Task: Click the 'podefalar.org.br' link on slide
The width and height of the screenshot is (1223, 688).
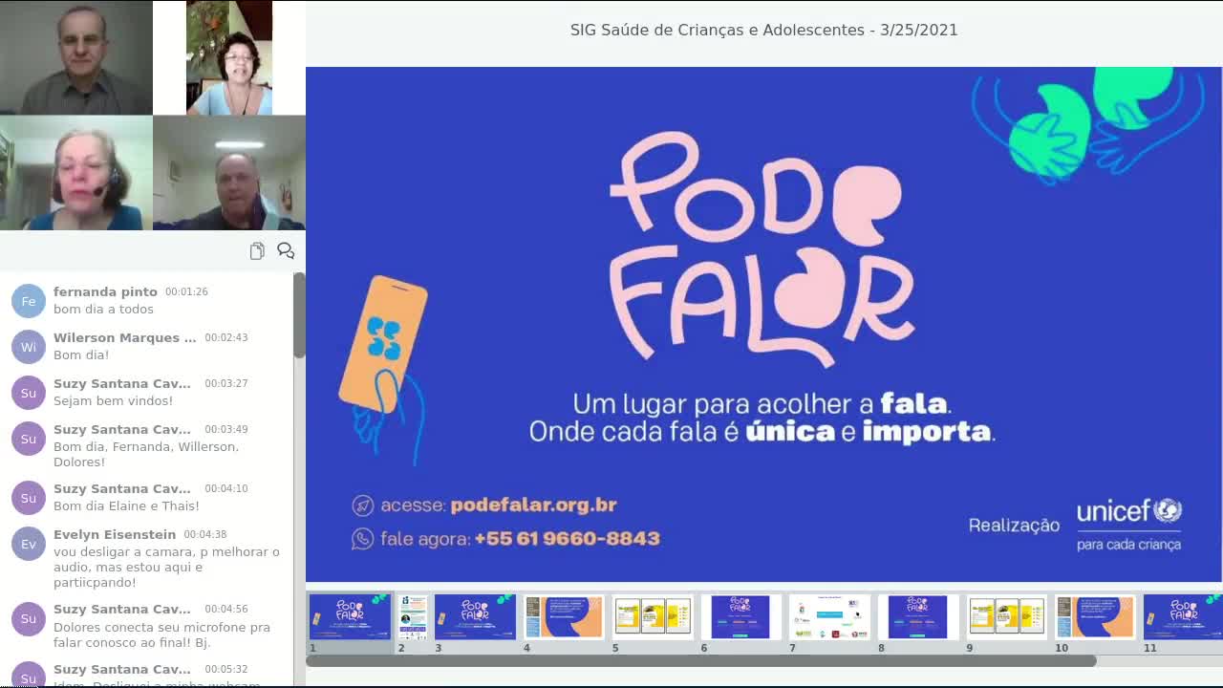Action: click(533, 505)
